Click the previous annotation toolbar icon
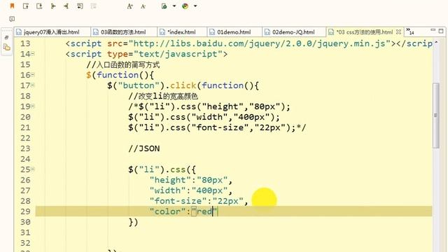The image size is (448, 252). click(39, 6)
